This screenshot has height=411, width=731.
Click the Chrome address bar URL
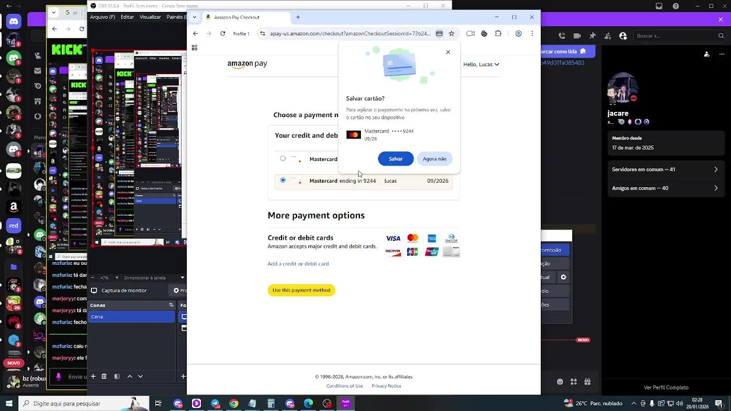[350, 34]
